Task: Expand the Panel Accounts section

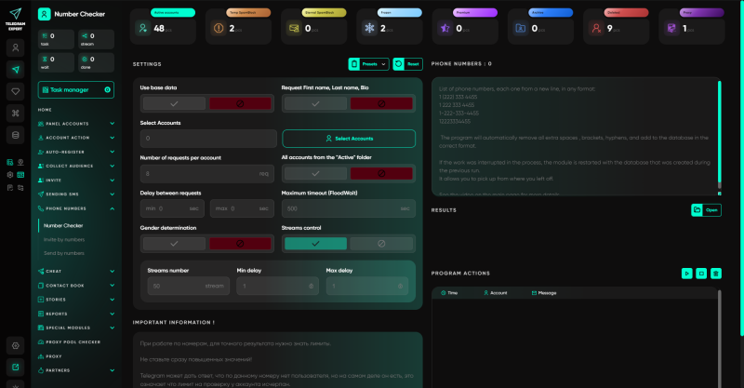Action: [76, 124]
